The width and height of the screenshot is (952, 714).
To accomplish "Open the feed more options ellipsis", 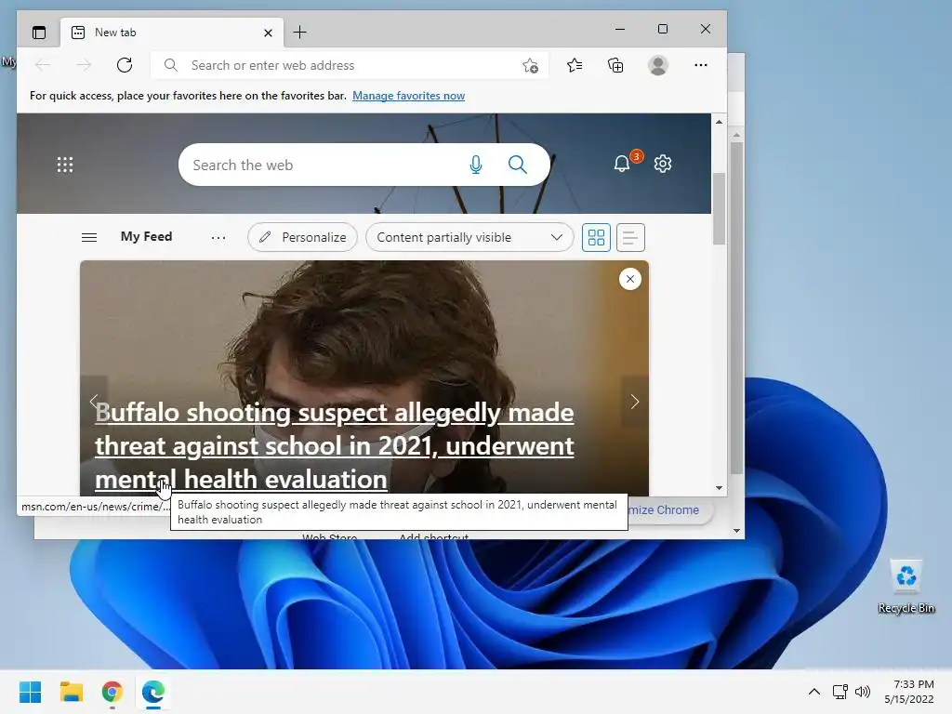I will click(x=218, y=237).
